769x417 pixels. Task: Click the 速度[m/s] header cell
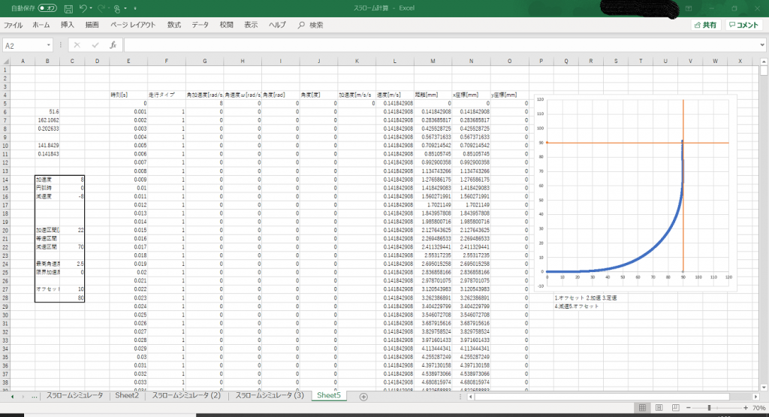395,95
